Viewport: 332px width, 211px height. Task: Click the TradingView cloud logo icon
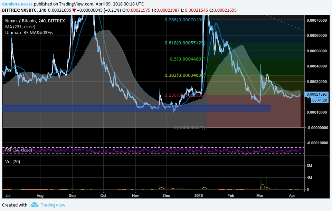(x=34, y=204)
